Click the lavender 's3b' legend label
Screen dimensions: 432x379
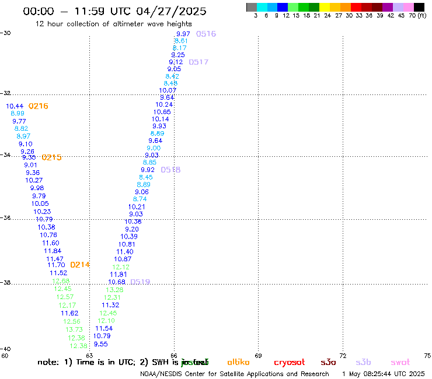point(363,362)
